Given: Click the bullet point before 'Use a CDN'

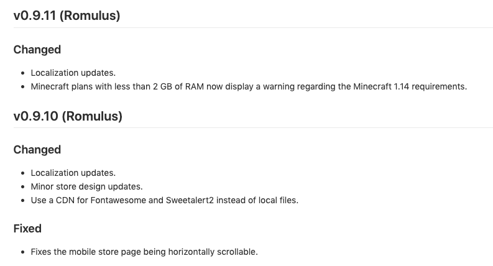Looking at the screenshot, I should click(23, 201).
